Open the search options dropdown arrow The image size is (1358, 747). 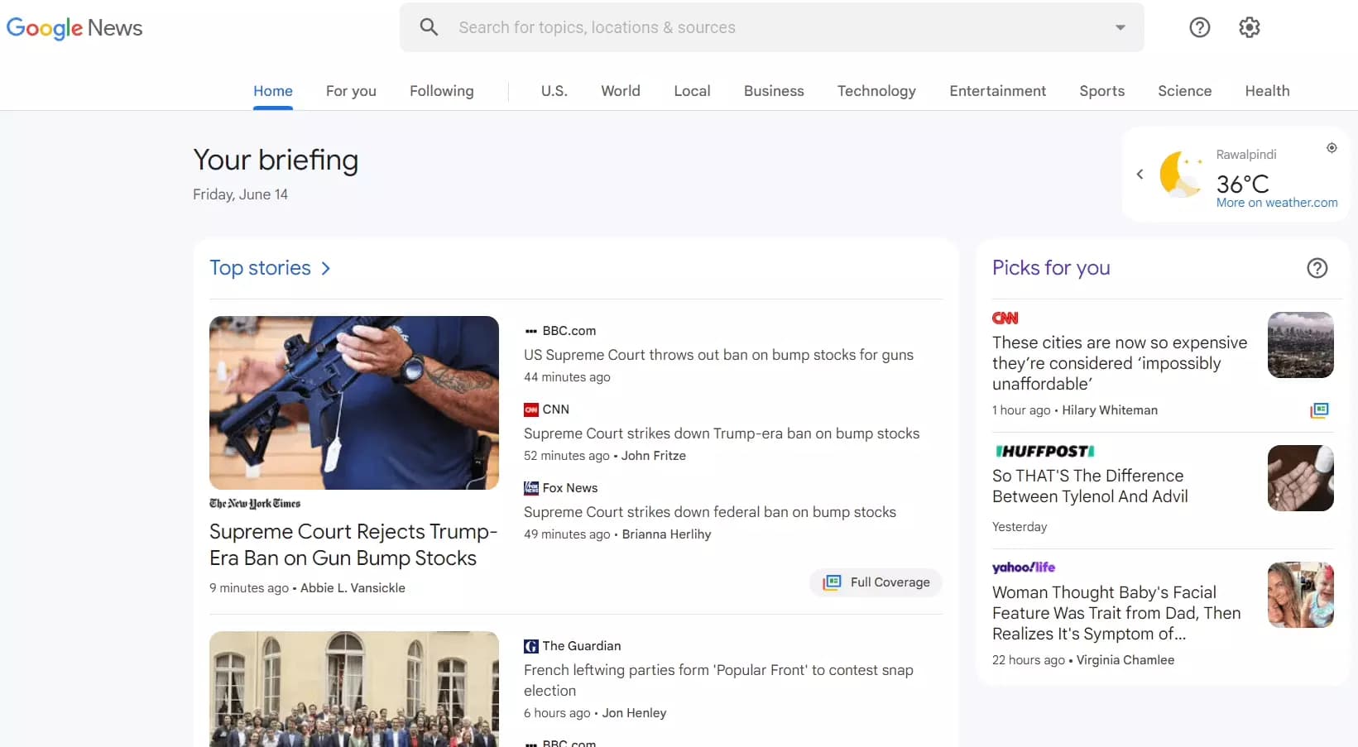pyautogui.click(x=1120, y=27)
